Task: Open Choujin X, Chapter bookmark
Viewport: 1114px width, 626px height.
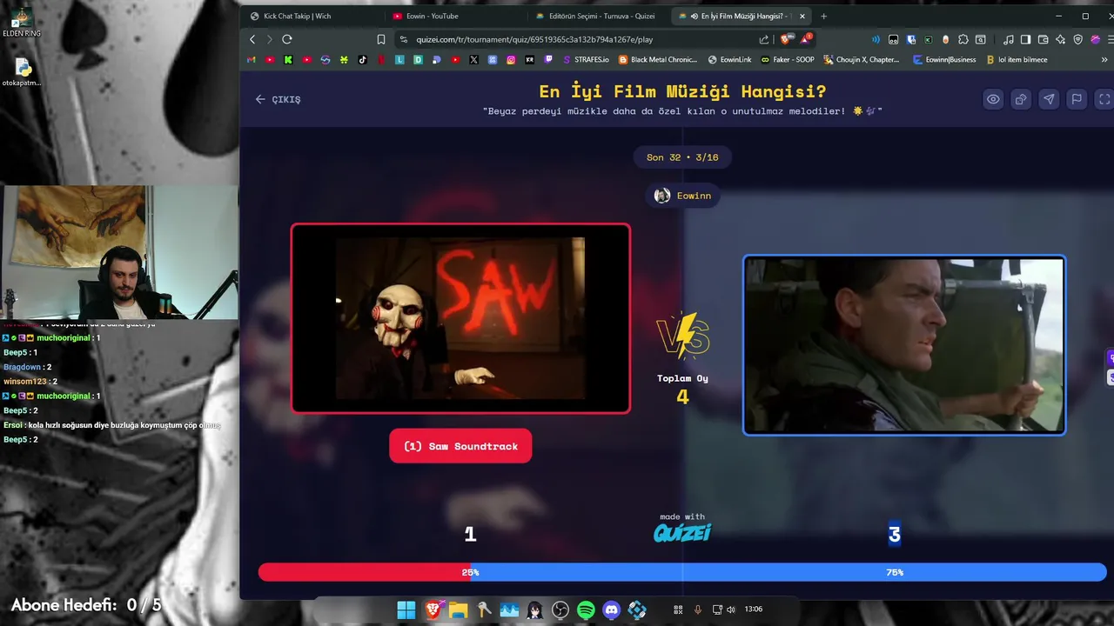Action: pyautogui.click(x=862, y=60)
